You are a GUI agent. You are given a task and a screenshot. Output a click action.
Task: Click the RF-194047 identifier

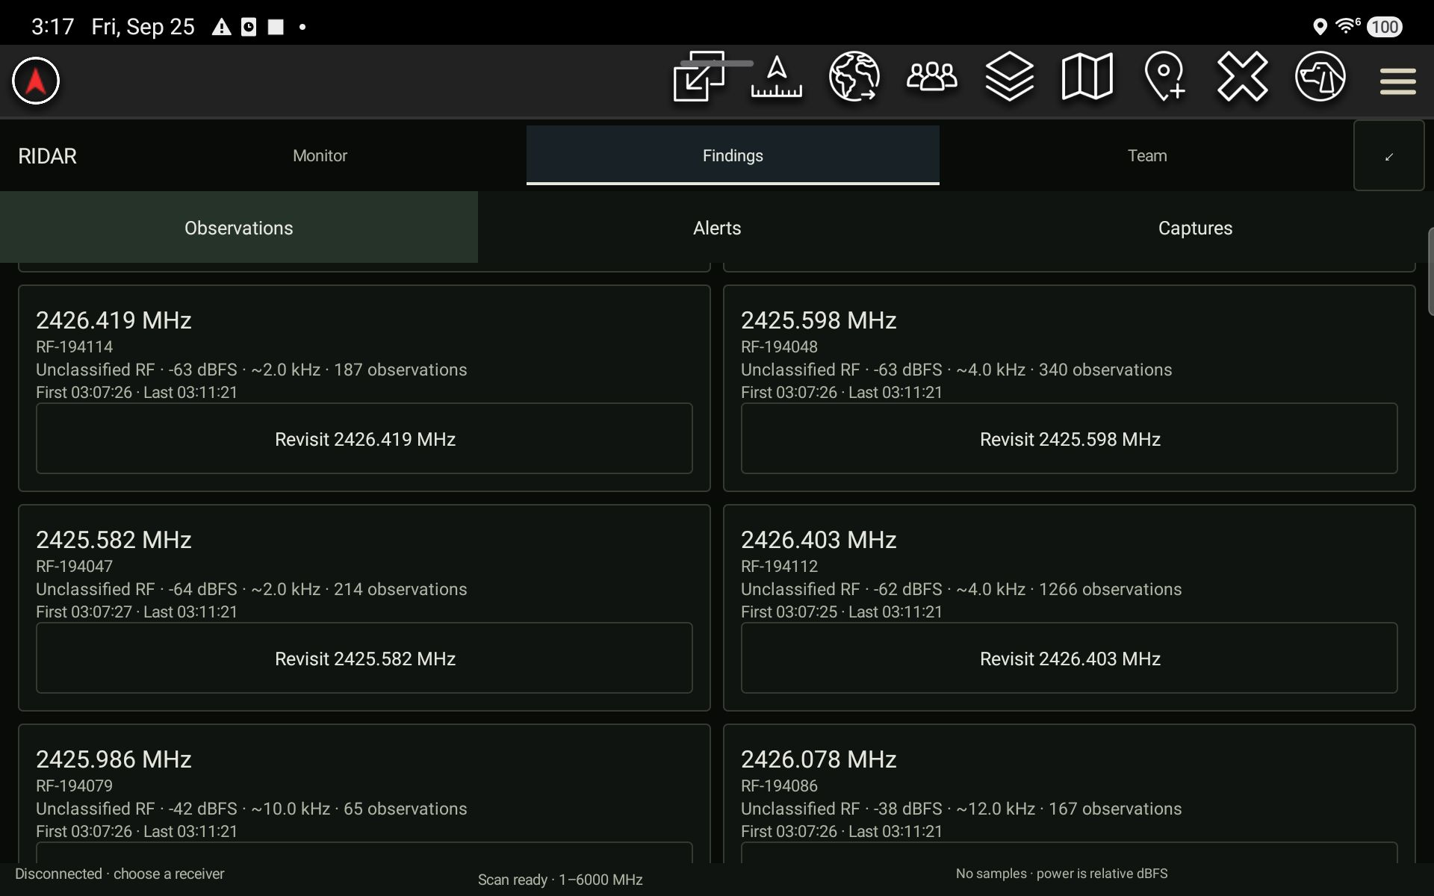(75, 566)
